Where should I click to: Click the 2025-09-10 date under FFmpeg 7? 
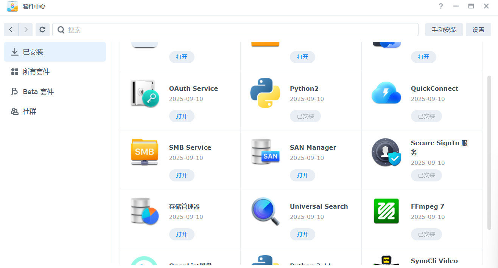[428, 217]
